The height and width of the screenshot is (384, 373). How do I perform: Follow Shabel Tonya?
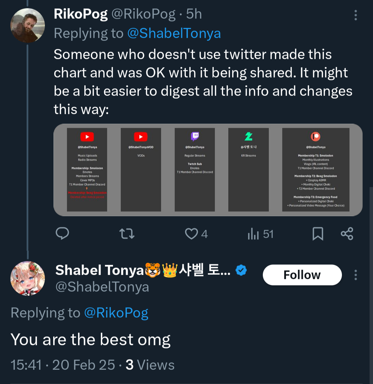pos(302,275)
